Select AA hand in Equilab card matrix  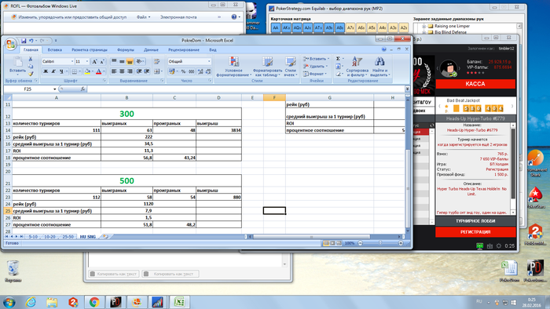tap(276, 27)
